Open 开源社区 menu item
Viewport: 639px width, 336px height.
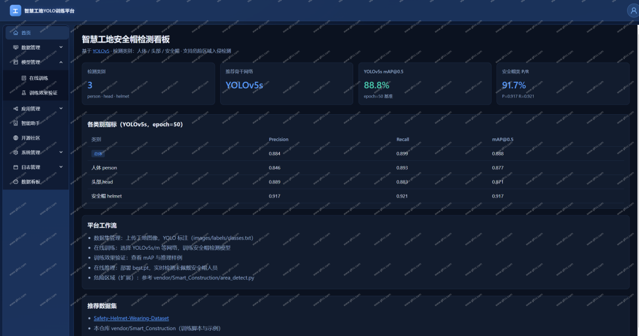pos(37,138)
